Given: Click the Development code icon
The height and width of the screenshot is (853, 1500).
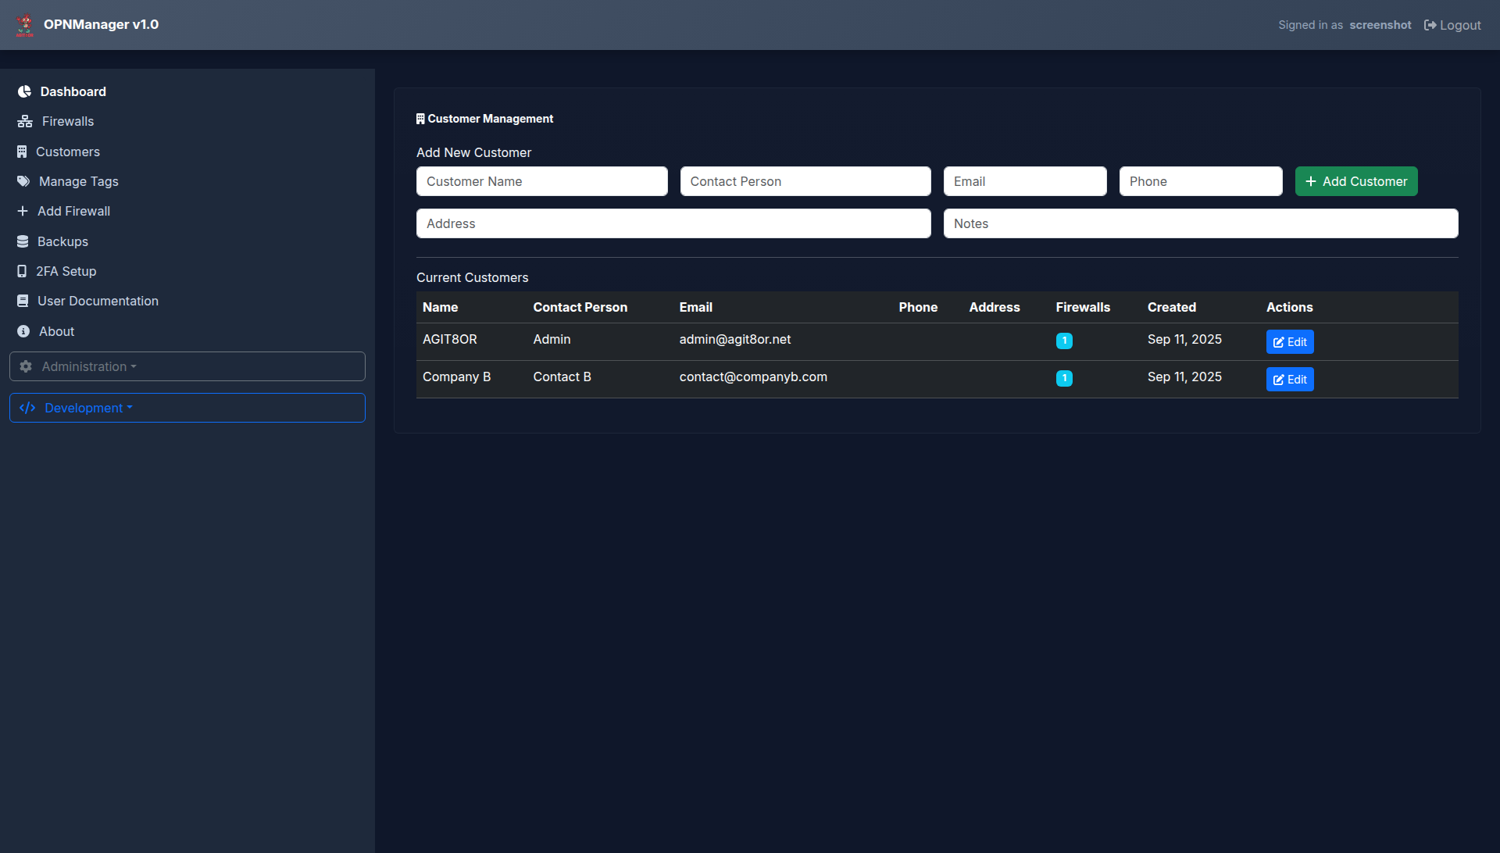Looking at the screenshot, I should [27, 408].
